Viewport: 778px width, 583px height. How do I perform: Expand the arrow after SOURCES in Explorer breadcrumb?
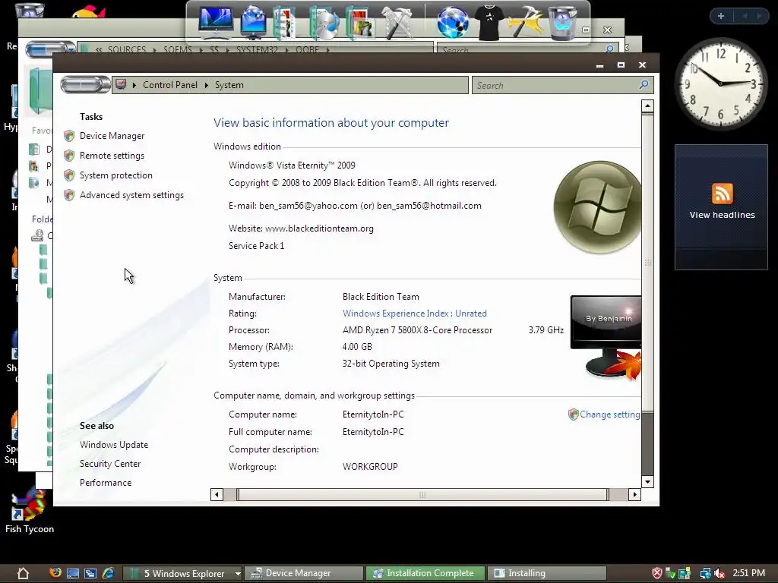[x=154, y=49]
